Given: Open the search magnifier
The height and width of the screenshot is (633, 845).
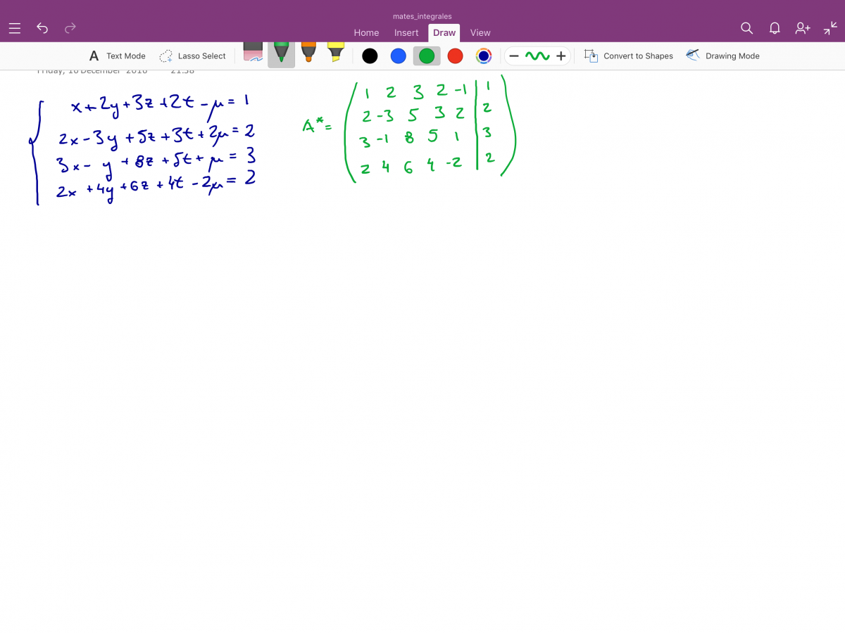Looking at the screenshot, I should tap(747, 28).
